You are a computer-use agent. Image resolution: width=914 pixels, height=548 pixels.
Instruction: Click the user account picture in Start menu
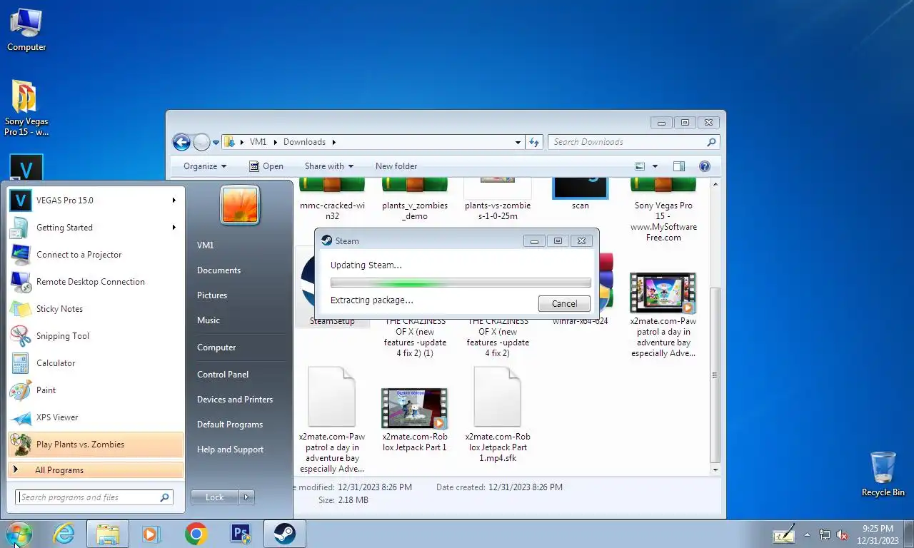[240, 205]
